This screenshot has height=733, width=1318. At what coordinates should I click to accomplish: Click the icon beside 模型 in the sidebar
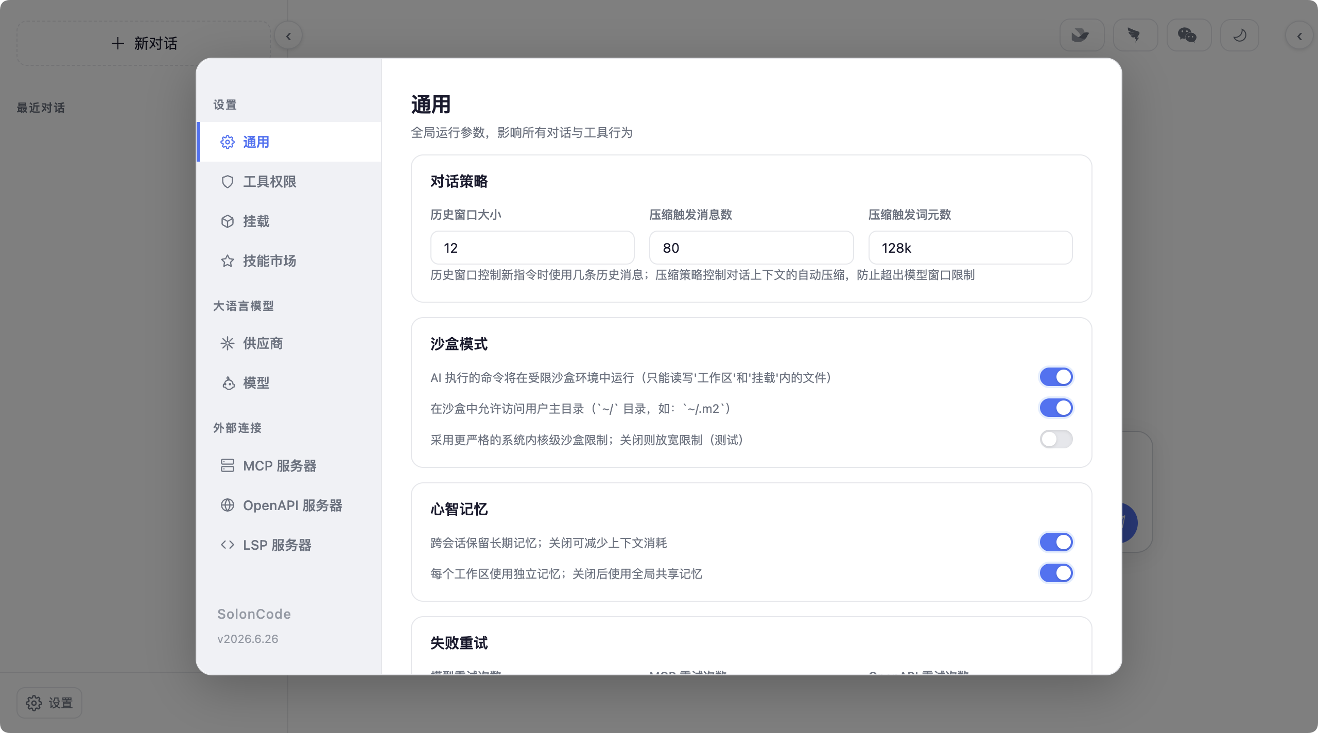coord(228,383)
